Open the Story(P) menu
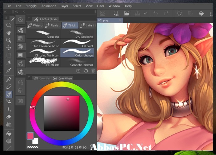Viewport: 216px width, 155px height. 31,6
